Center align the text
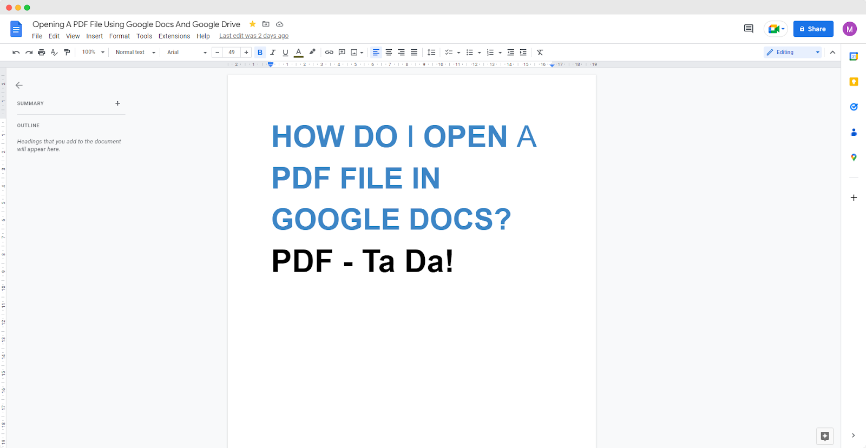This screenshot has height=448, width=866. coord(389,52)
